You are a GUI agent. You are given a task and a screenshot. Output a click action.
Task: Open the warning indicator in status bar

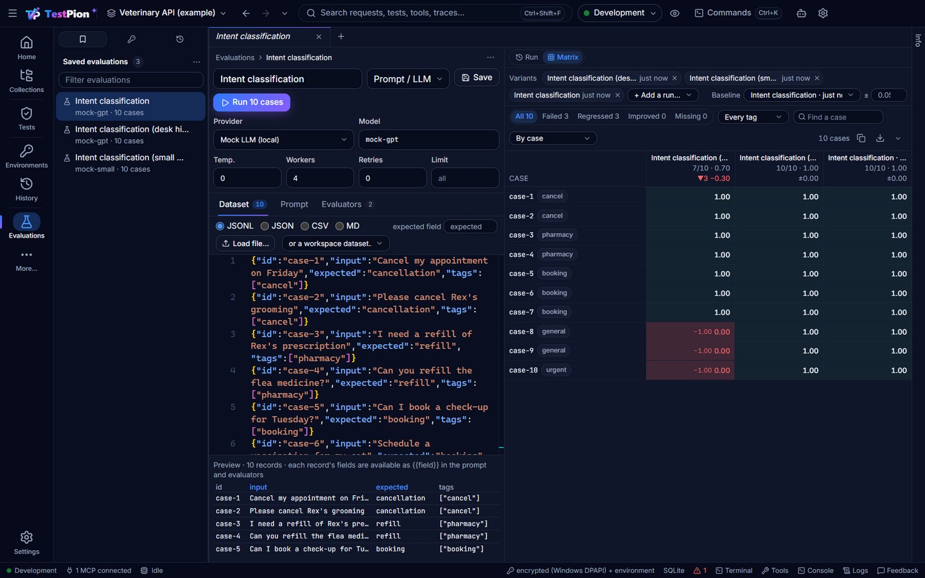coord(700,570)
